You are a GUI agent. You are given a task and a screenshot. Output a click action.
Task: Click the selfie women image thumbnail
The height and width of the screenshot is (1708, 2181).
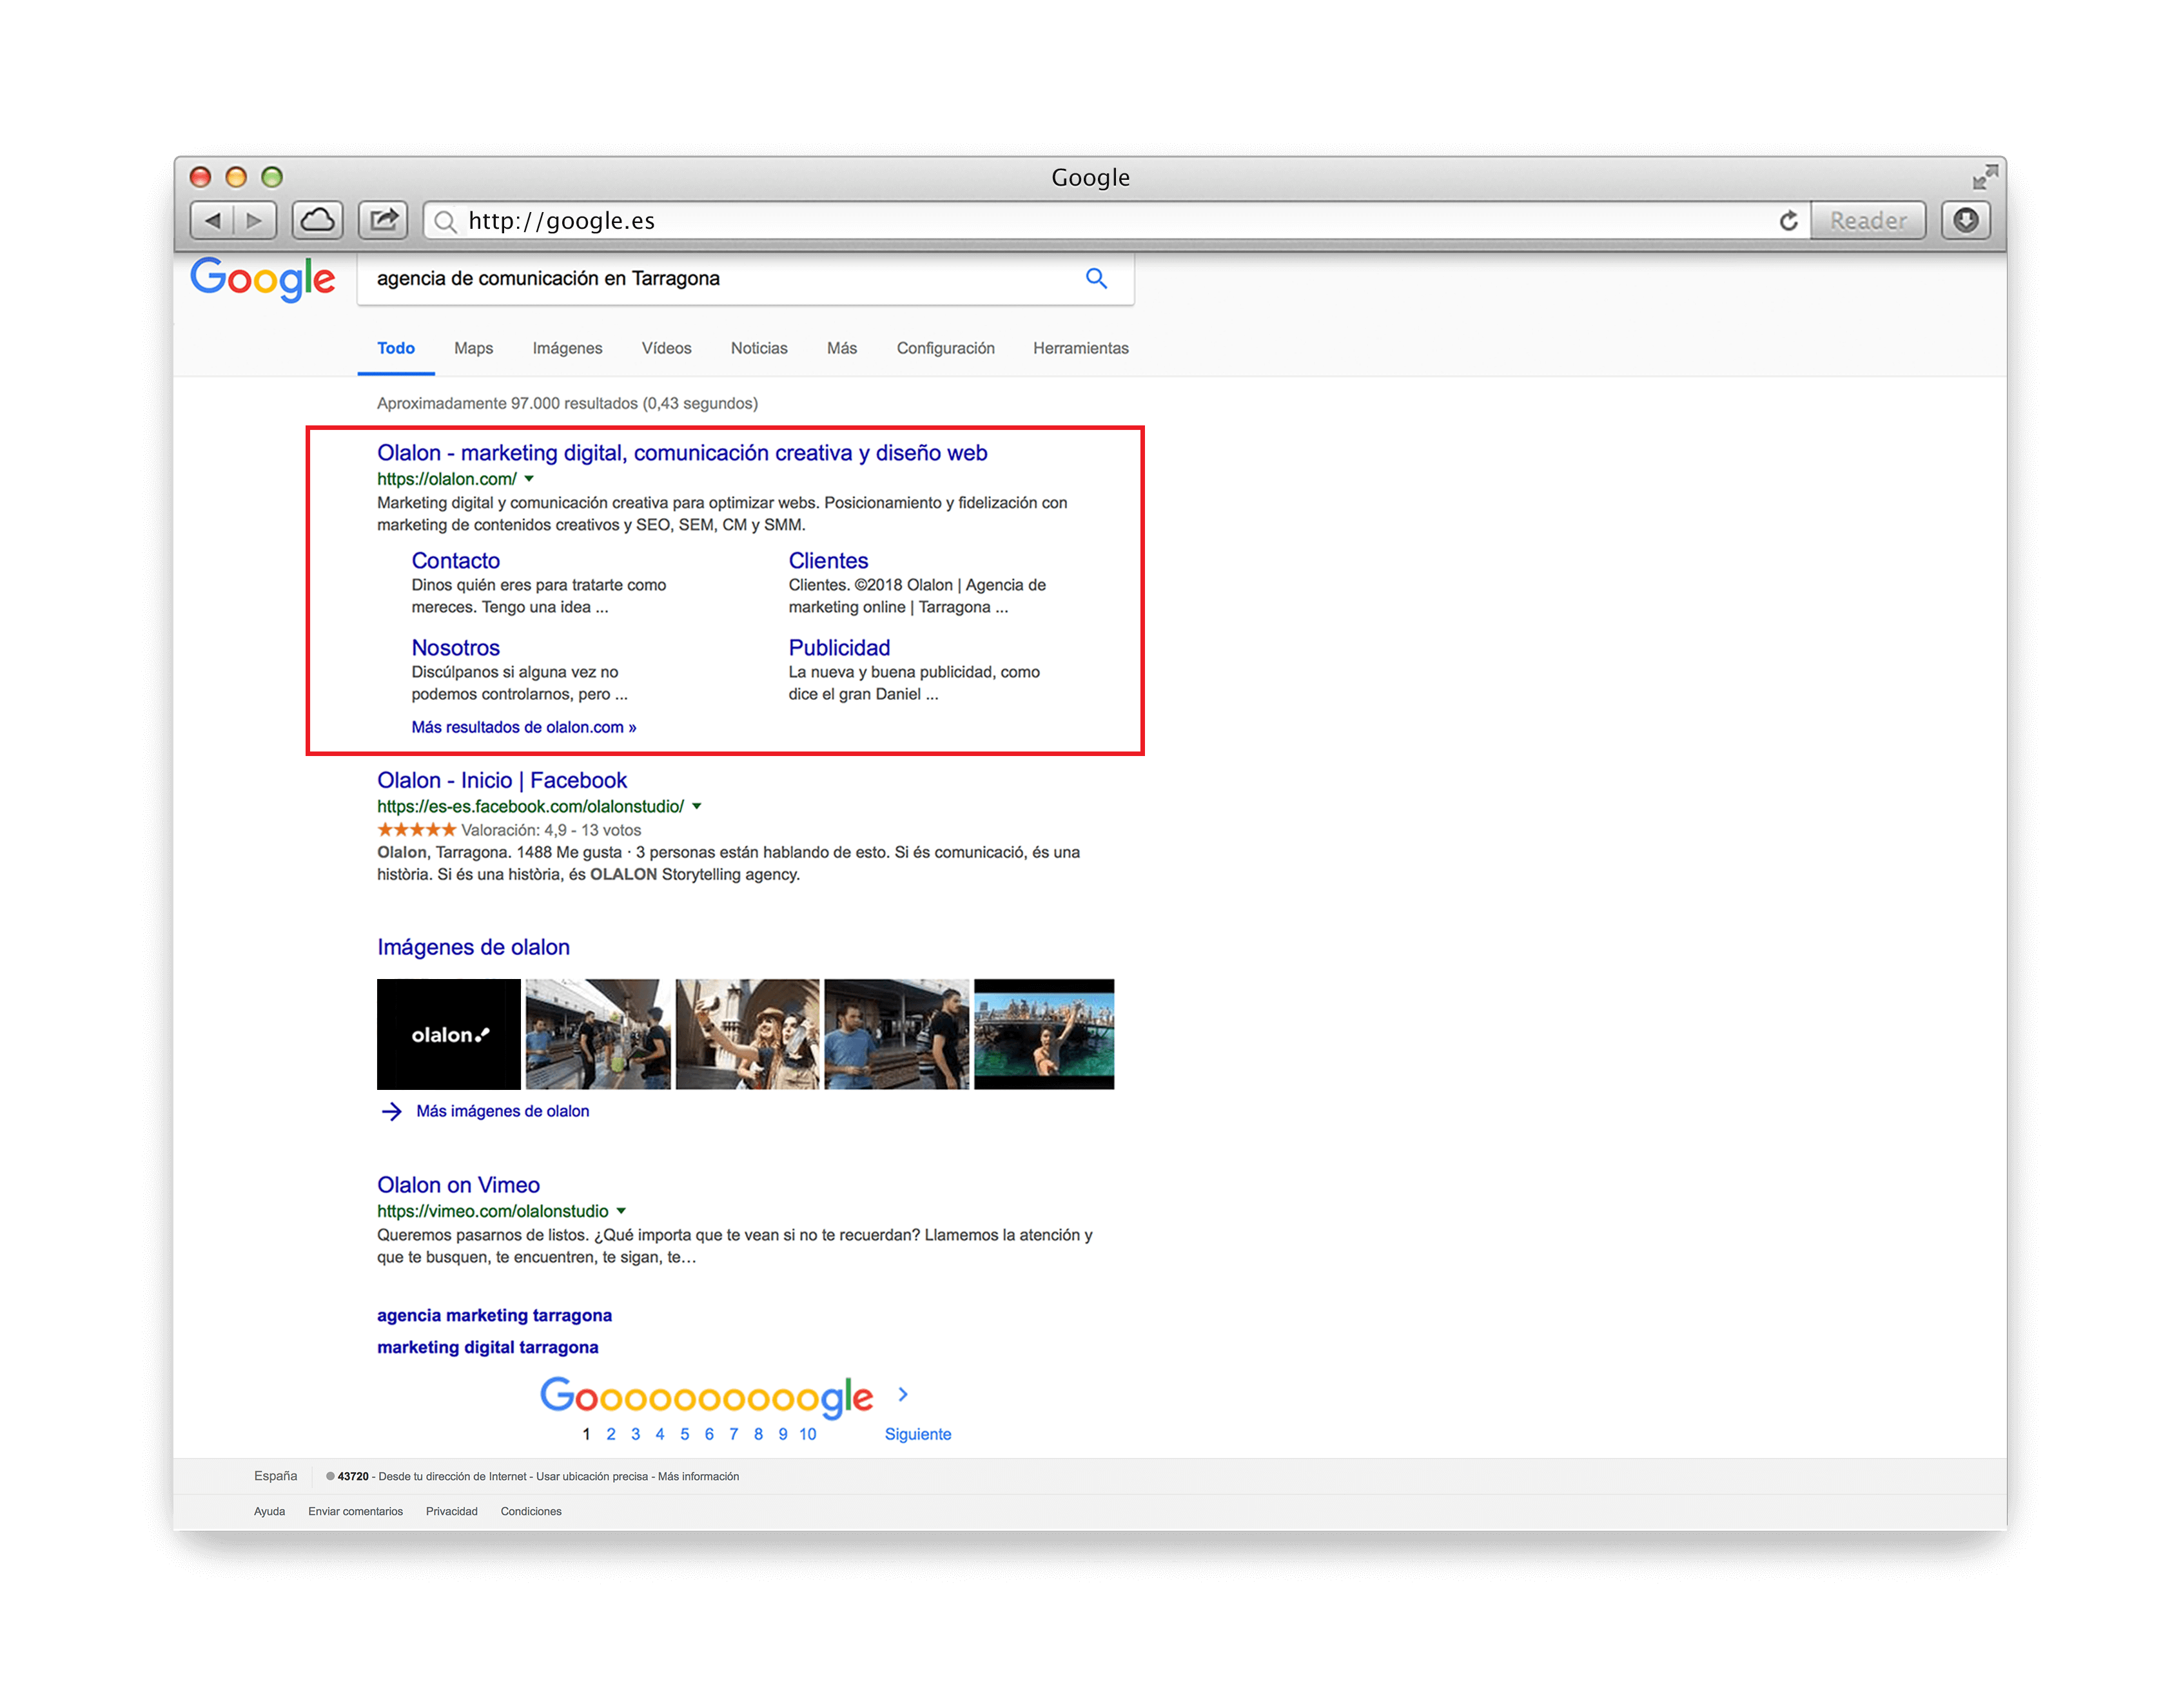click(x=747, y=1034)
